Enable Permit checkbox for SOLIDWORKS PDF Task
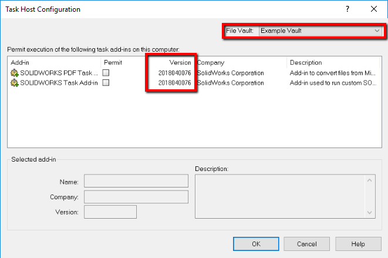This screenshot has width=388, height=258. pyautogui.click(x=106, y=73)
